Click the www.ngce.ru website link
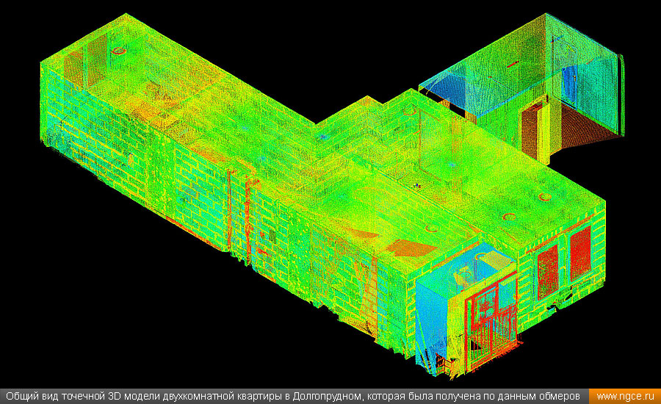 [x=625, y=397]
